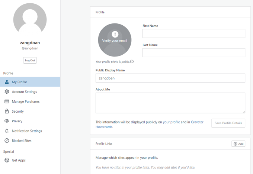253x174 pixels.
Task: Click the Manage Purchases card icon
Action: [7, 101]
